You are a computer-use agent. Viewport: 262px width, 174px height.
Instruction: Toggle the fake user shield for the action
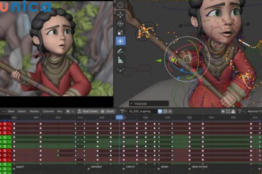(160, 111)
